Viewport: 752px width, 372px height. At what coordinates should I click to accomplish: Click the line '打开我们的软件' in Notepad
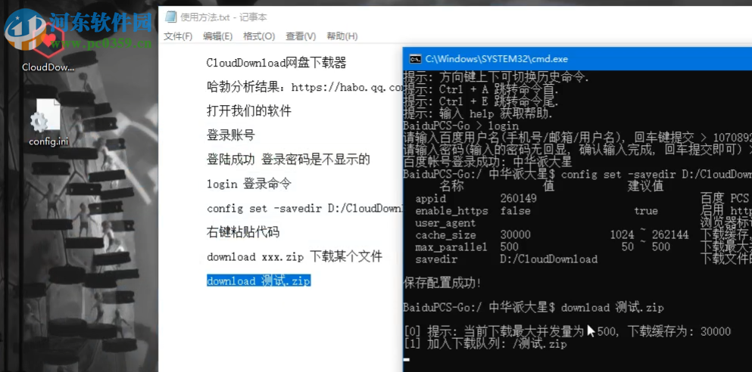[249, 112]
